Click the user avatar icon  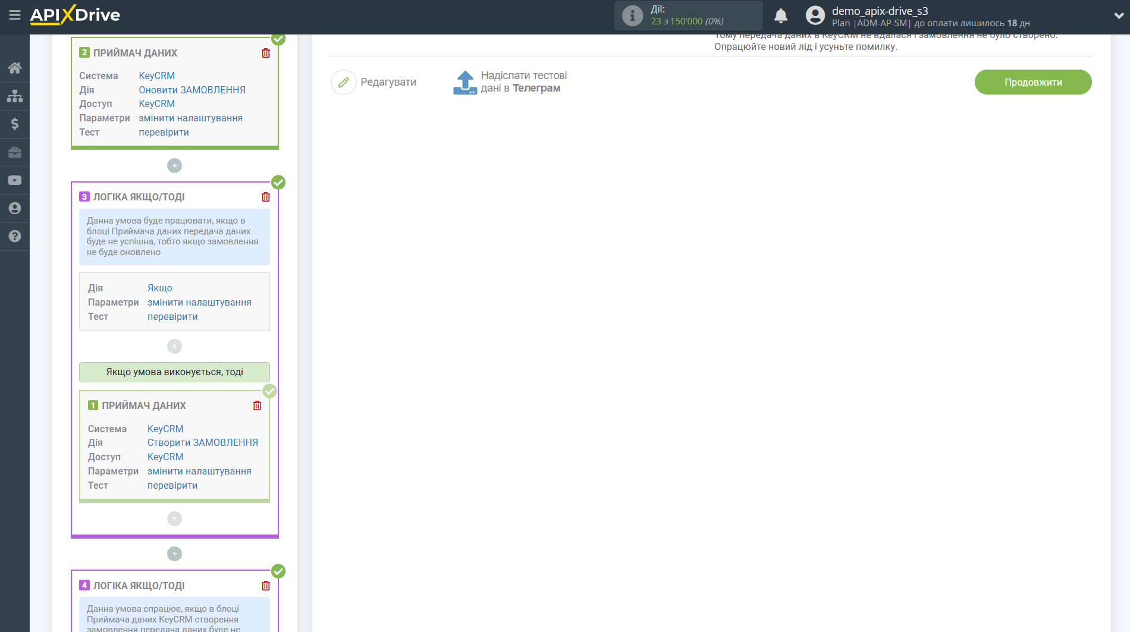coord(815,15)
